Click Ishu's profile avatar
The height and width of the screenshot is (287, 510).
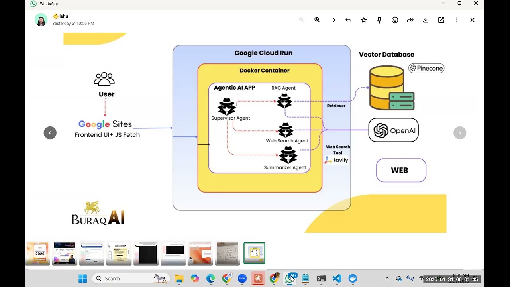[x=41, y=20]
